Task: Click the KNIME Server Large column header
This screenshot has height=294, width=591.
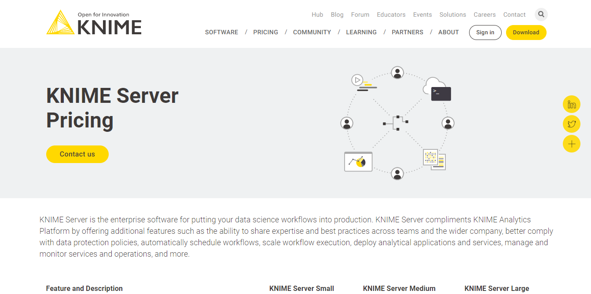Action: tap(497, 288)
